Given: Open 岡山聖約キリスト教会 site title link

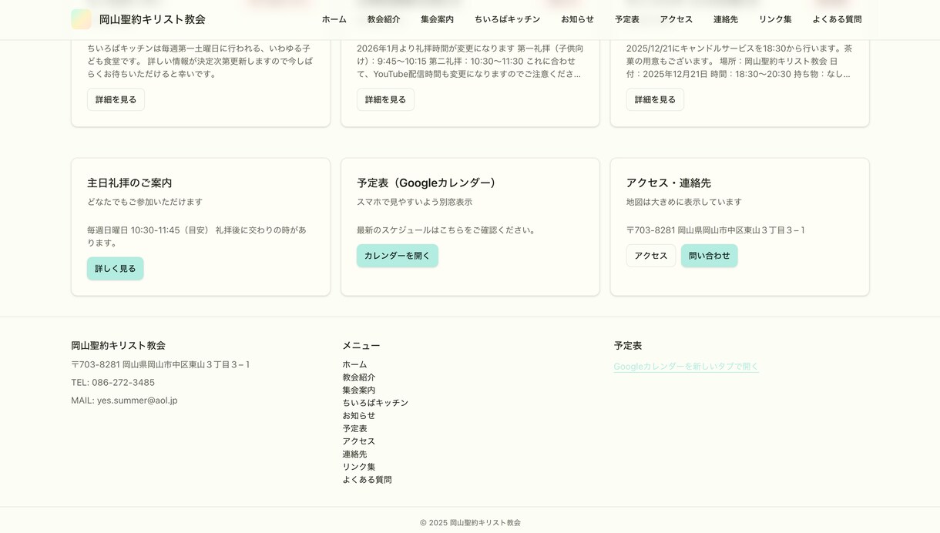Looking at the screenshot, I should (152, 19).
